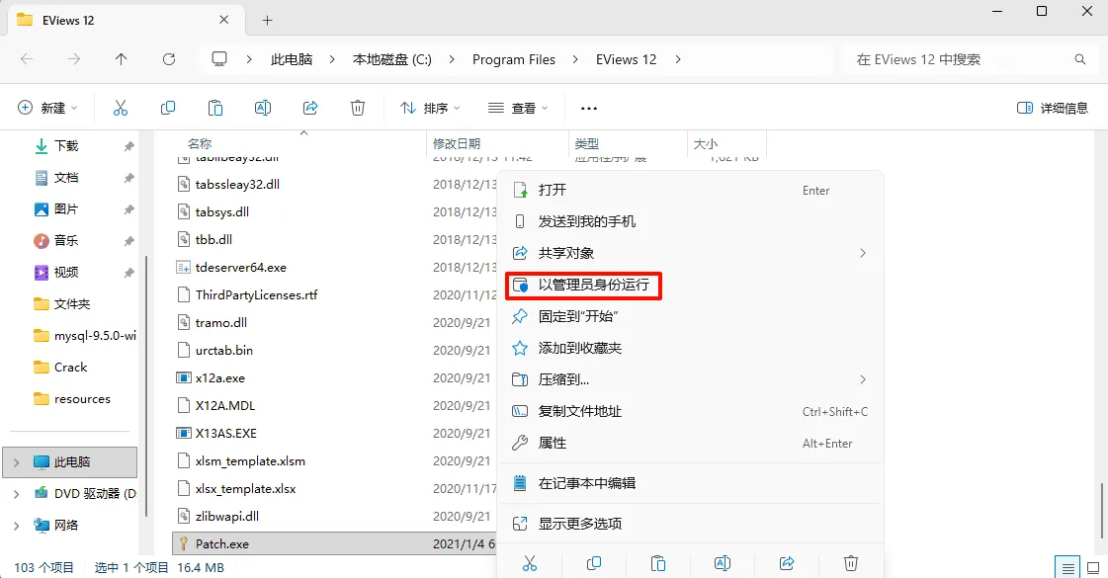Click the 在 EViews 12 中搜索 search box
Screen dimensions: 1108x578
click(970, 59)
